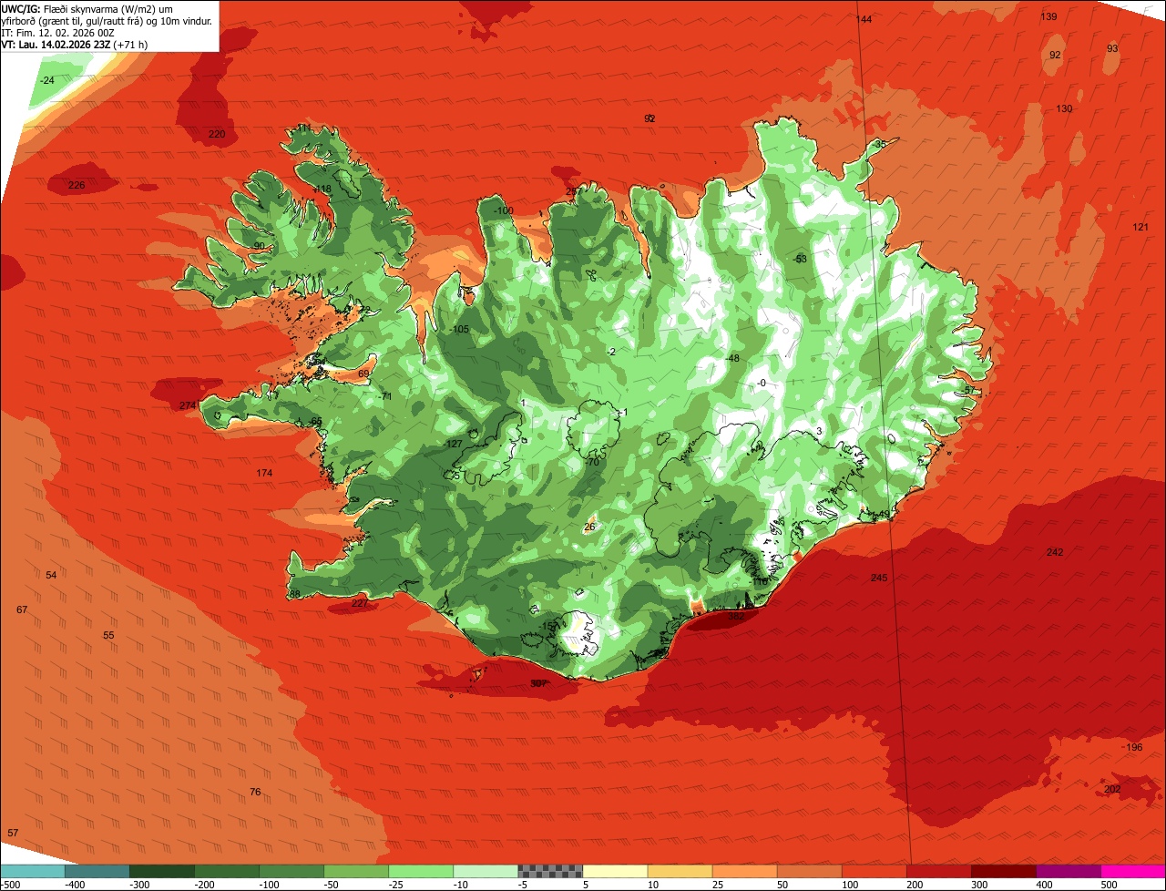
Task: Select the bright green legend swatch labeled -25
Action: pyautogui.click(x=421, y=871)
